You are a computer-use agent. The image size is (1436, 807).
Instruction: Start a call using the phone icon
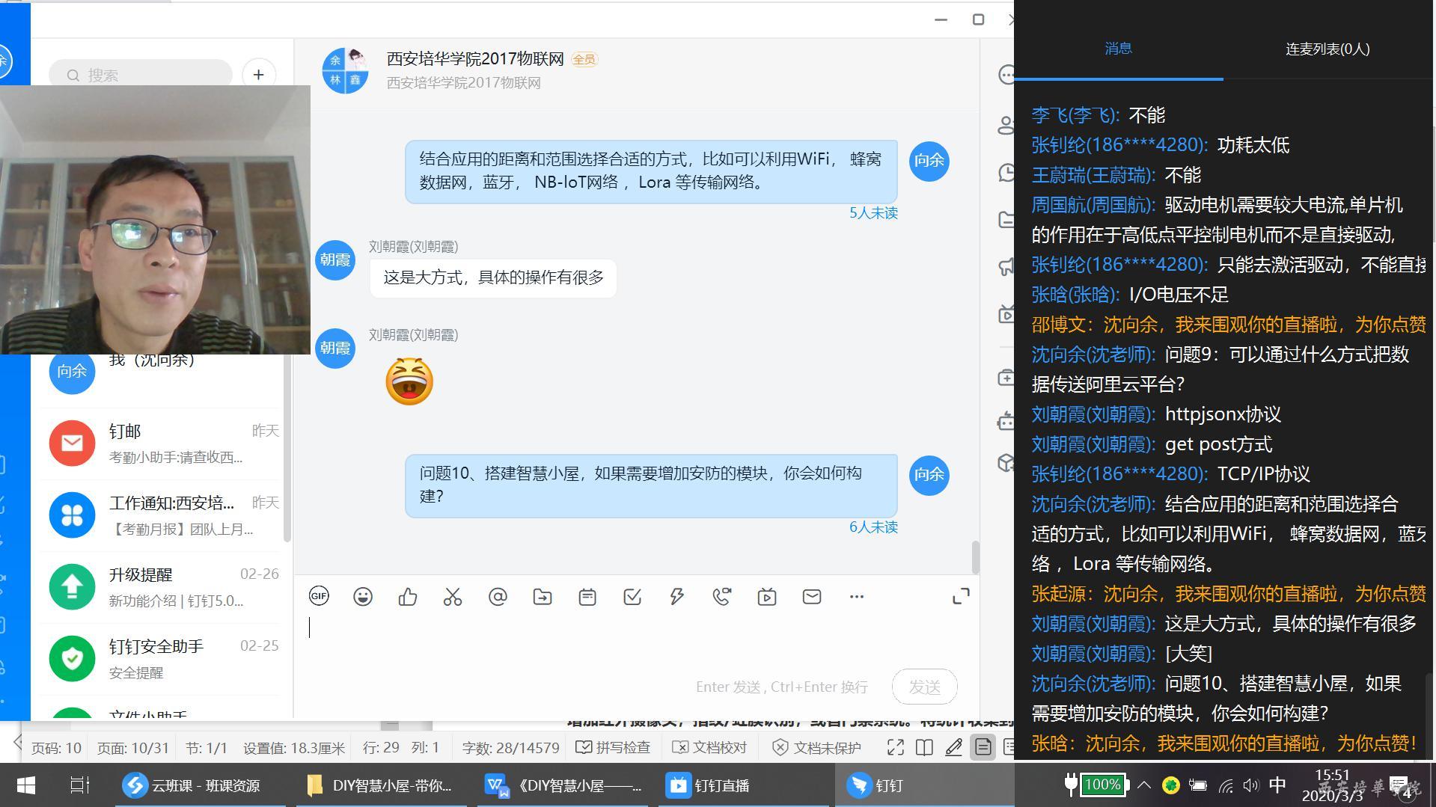(x=722, y=596)
